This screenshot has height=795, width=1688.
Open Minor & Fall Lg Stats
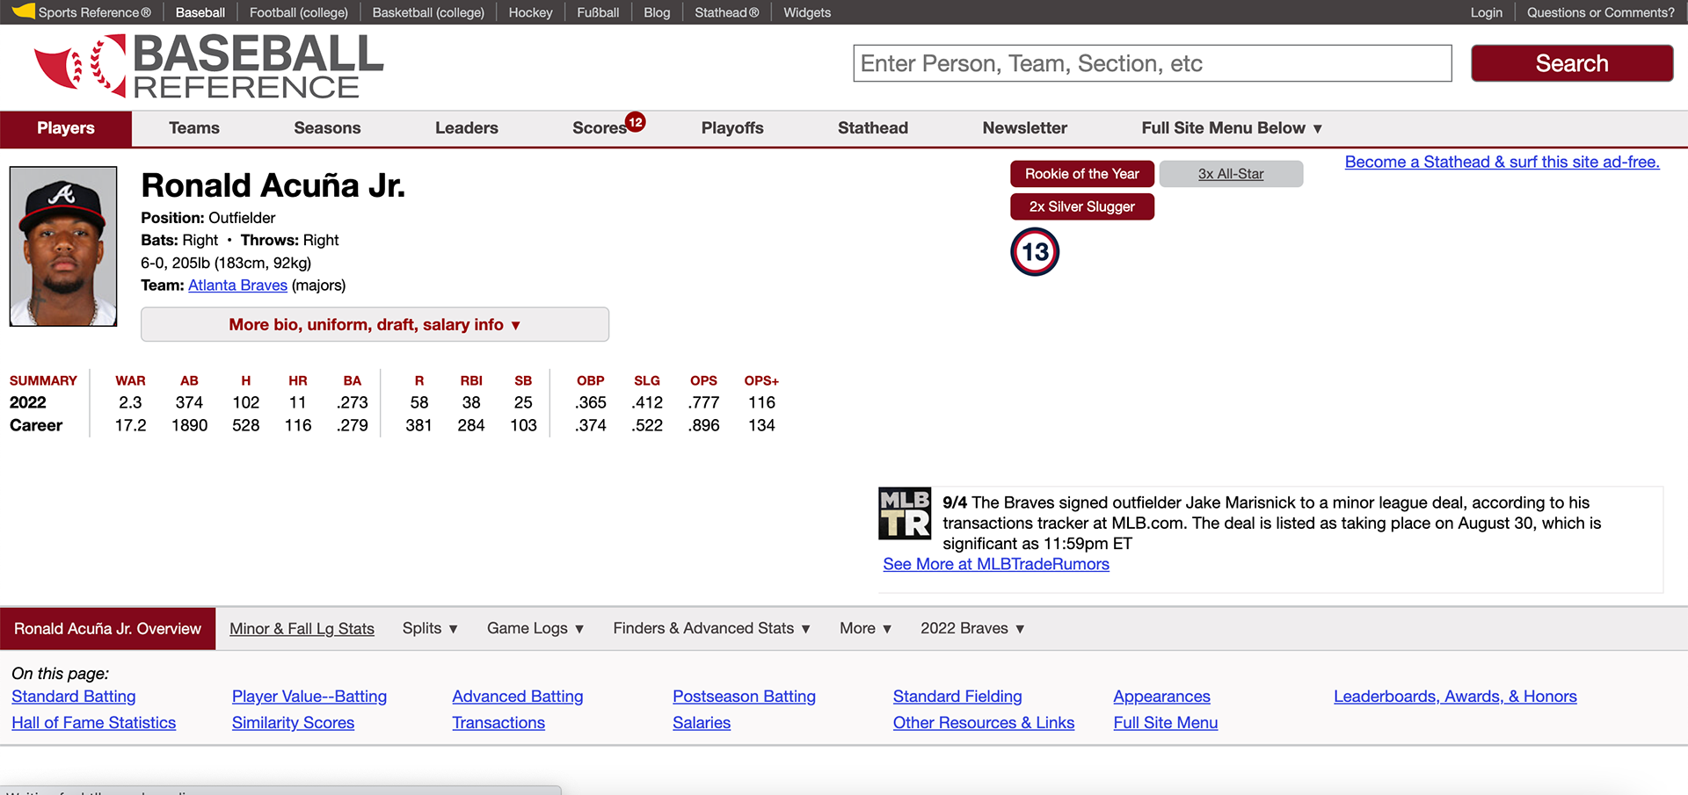[302, 629]
